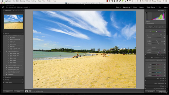The height and width of the screenshot is (95, 169).
Task: Expand the Snapshots panel
Action: click(x=4, y=77)
